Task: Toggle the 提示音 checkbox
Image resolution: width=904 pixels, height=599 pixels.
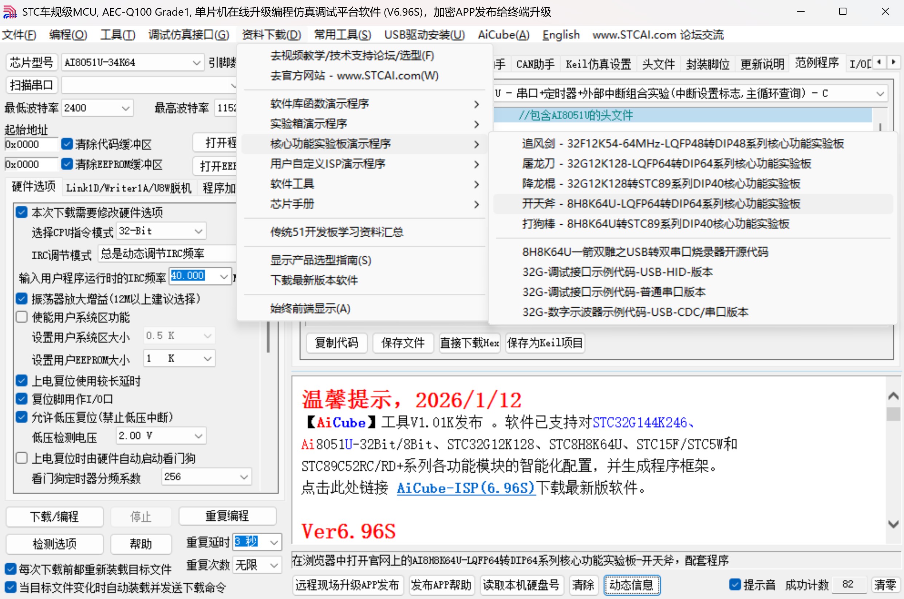Action: (735, 584)
